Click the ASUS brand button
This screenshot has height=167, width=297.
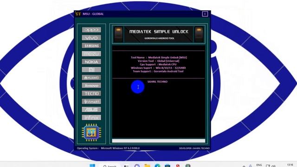[91, 109]
